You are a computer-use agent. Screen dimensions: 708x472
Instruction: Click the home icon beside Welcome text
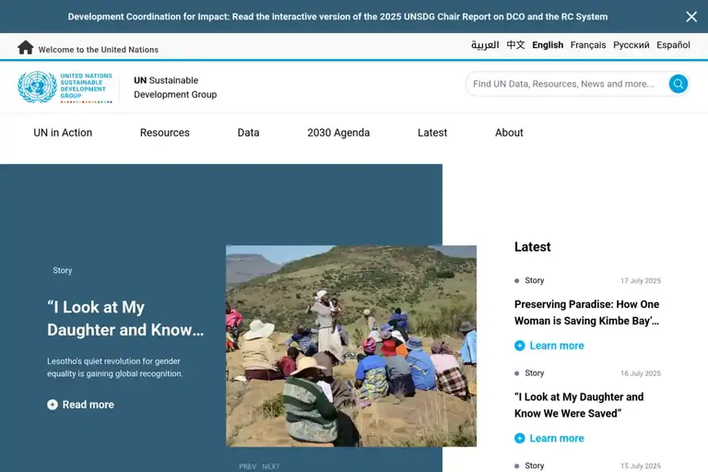click(25, 47)
